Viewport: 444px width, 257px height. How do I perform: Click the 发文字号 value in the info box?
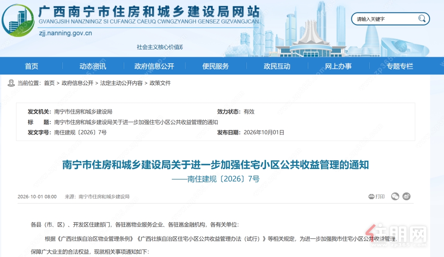point(81,132)
